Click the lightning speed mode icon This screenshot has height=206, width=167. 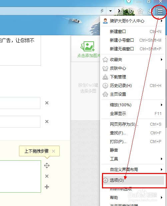[102, 11]
